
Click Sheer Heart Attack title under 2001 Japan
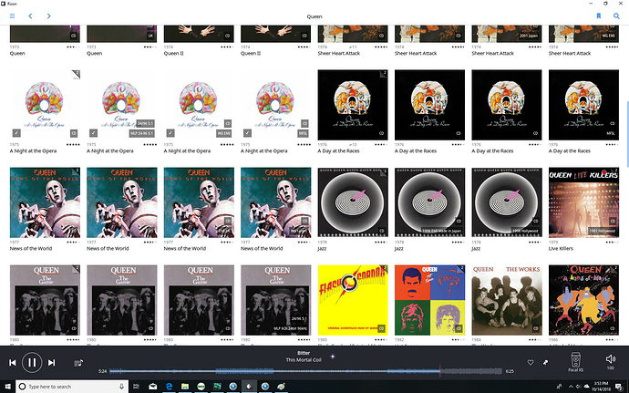tap(492, 54)
